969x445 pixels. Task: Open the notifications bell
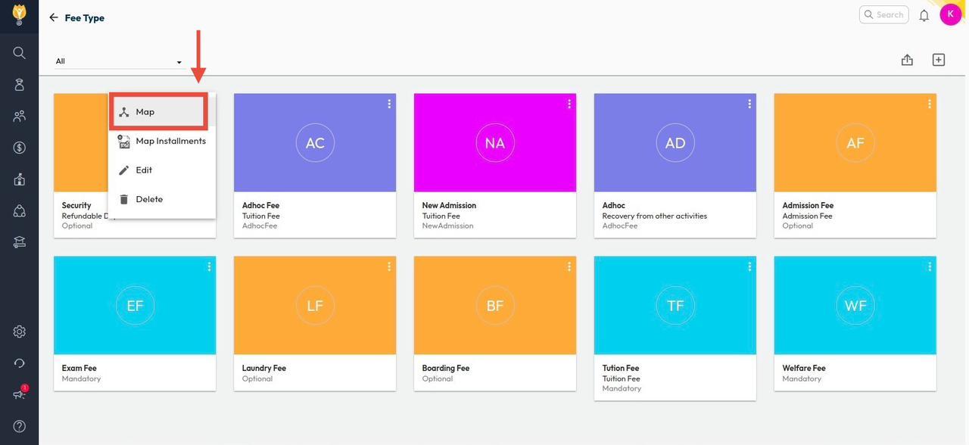coord(924,15)
